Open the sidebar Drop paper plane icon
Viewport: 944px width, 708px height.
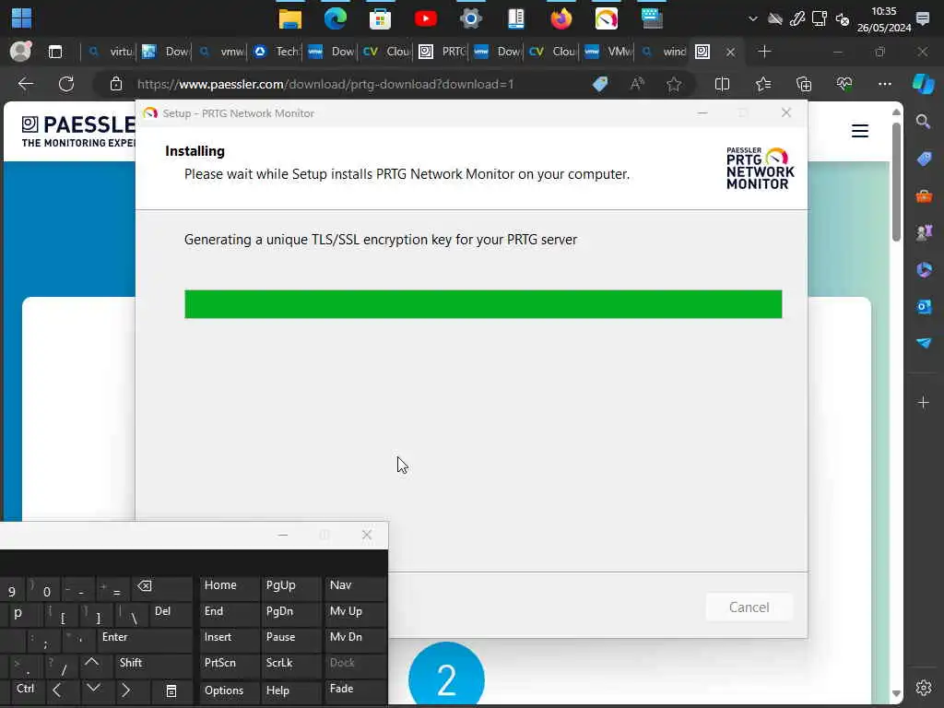(x=924, y=343)
